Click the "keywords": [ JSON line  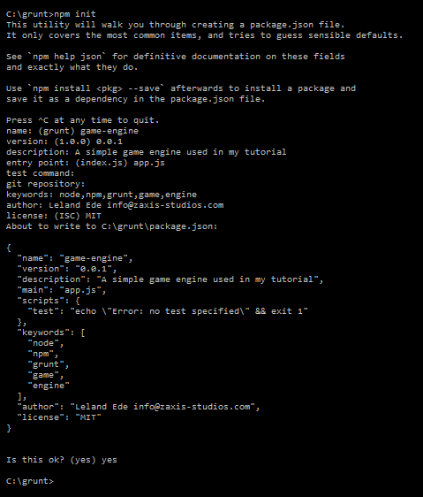click(x=51, y=333)
